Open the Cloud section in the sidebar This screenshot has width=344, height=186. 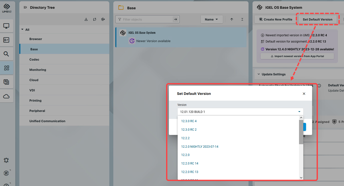coord(7,96)
